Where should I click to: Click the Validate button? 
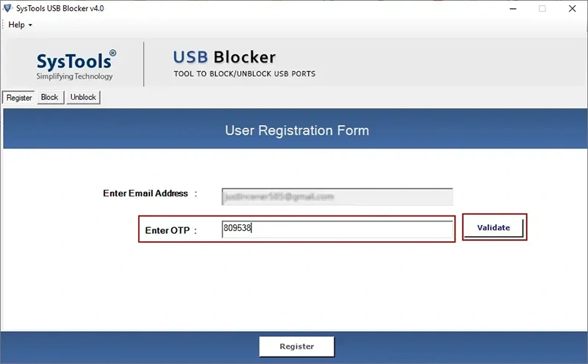(493, 227)
